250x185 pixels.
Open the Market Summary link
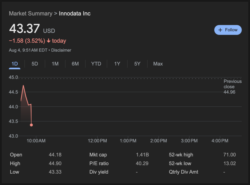31,13
